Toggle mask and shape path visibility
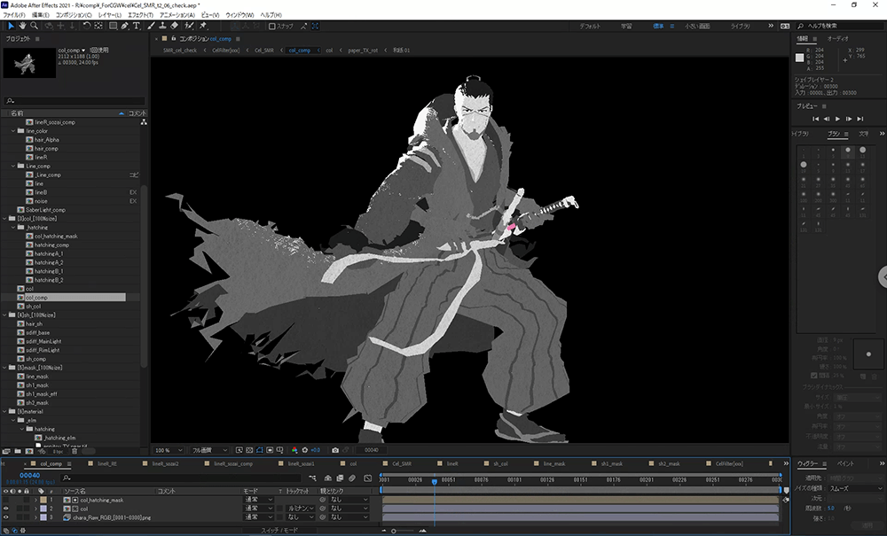Viewport: 887px width, 536px height. click(260, 450)
